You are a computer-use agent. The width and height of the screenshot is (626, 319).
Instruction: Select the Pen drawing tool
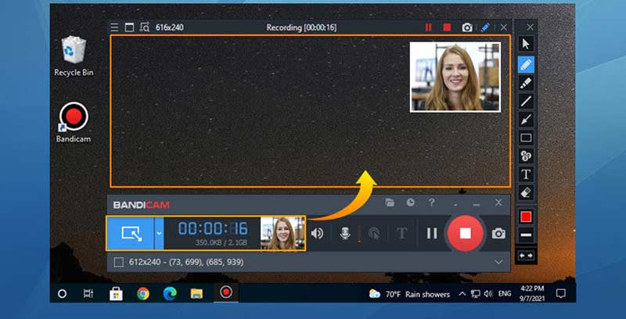pos(526,64)
